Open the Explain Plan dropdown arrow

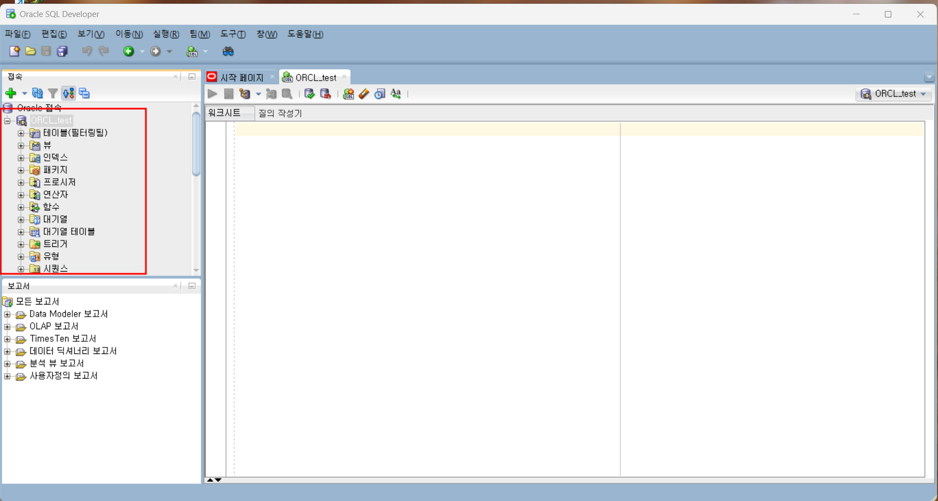(x=258, y=94)
